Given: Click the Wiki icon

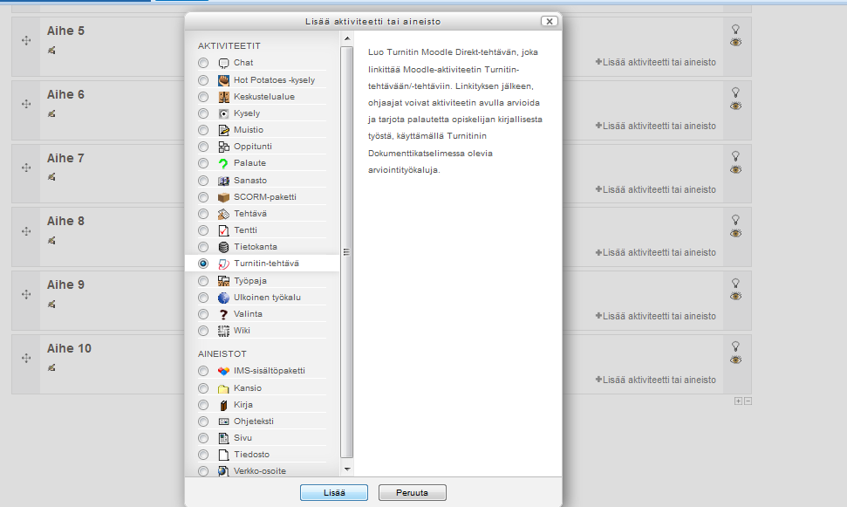Looking at the screenshot, I should pos(223,331).
